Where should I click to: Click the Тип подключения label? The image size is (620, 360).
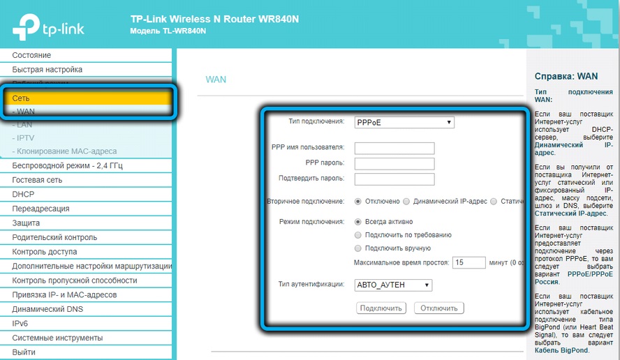click(316, 121)
